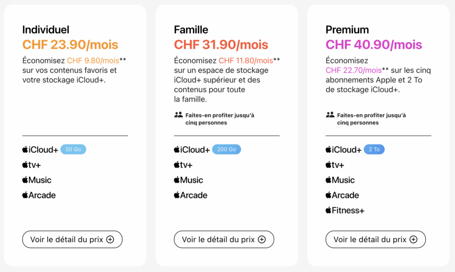Image resolution: width=455 pixels, height=272 pixels.
Task: Click Apple Arcade logo in Famille plan
Action: (191, 195)
